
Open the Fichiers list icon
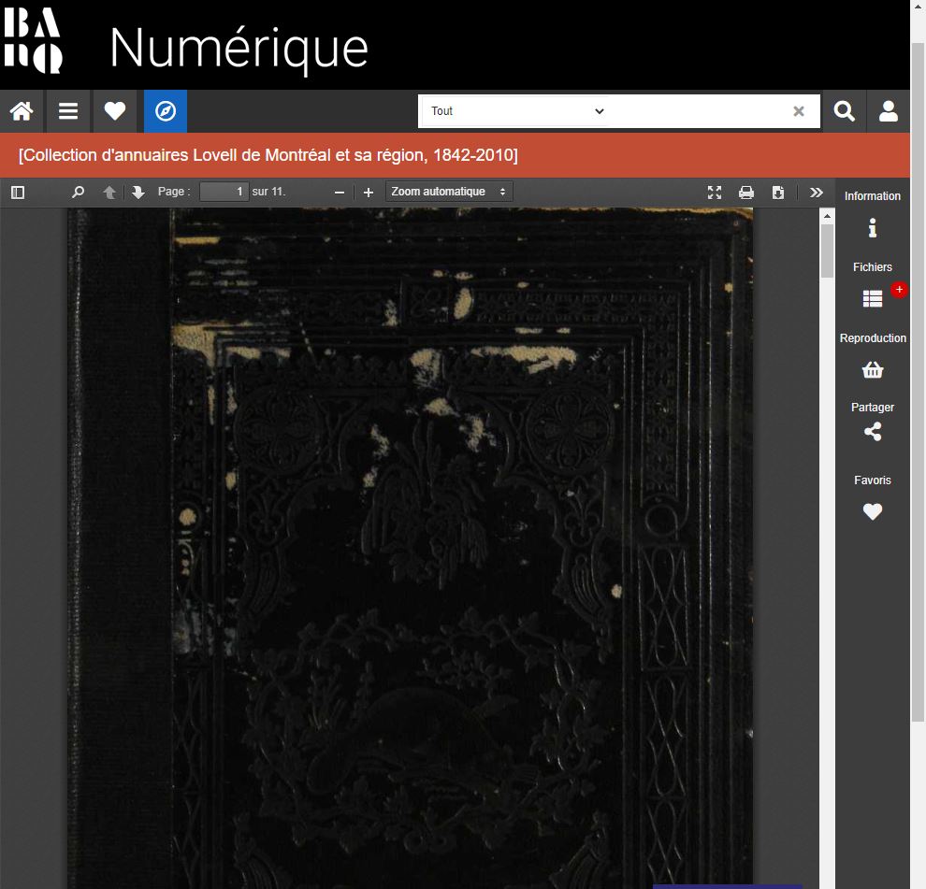pos(873,299)
